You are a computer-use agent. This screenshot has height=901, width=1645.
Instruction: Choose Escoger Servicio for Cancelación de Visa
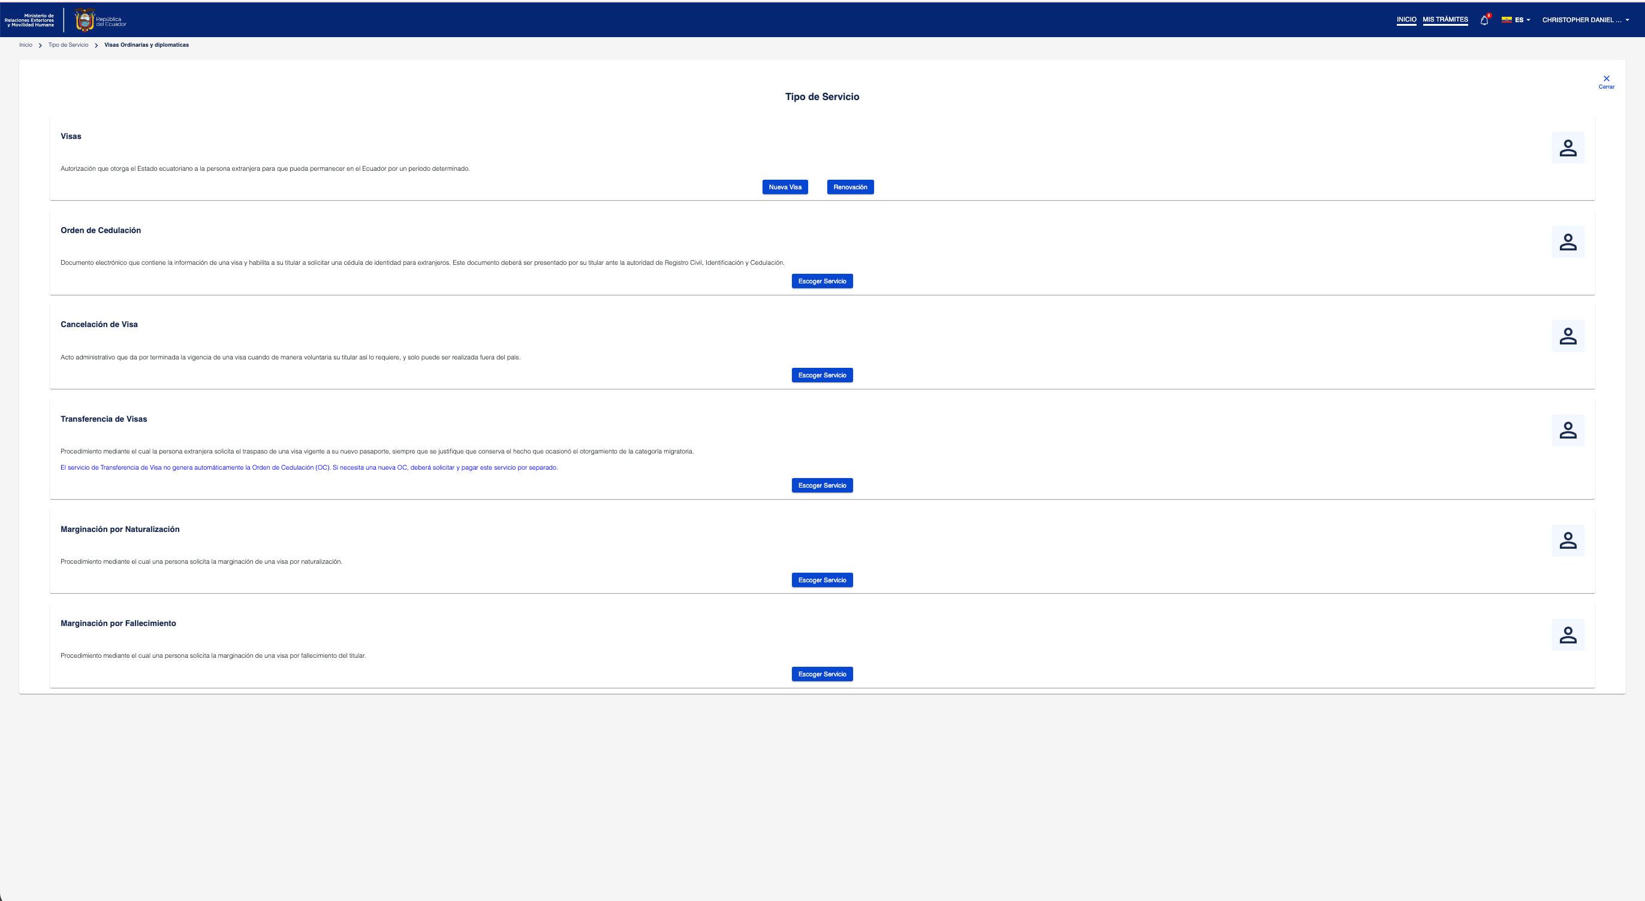pos(822,375)
